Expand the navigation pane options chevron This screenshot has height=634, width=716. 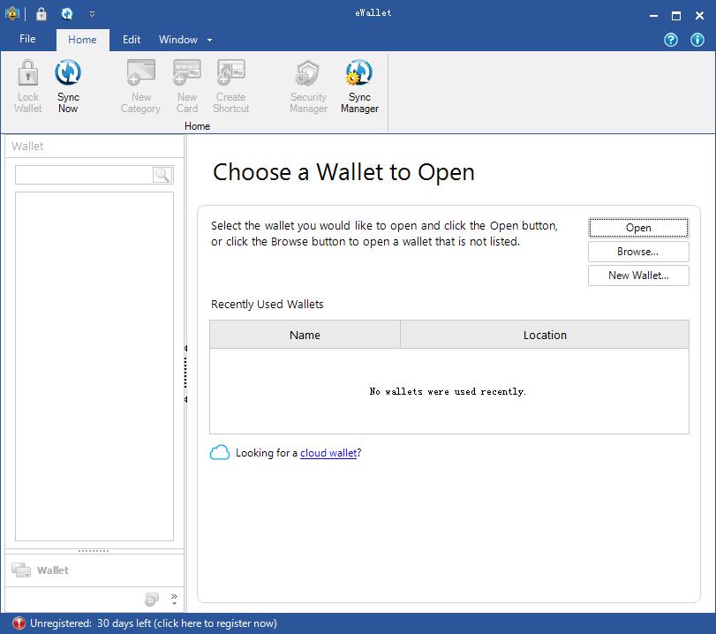coord(174,600)
